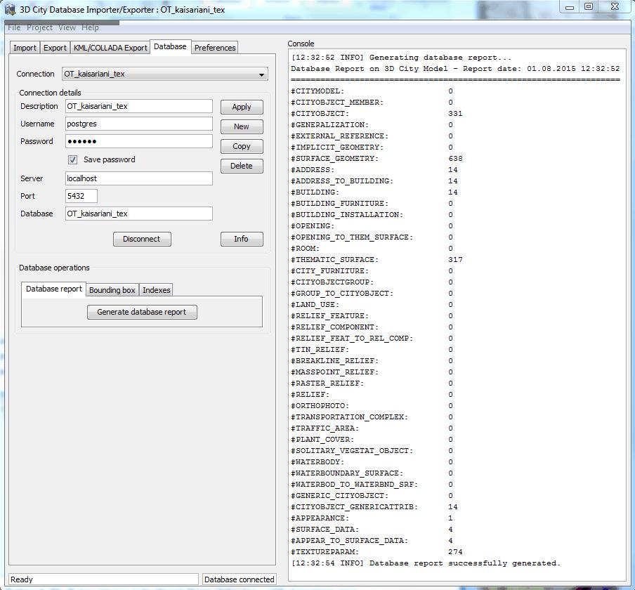635x590 pixels.
Task: Click the #APPEARANCE: report line
Action: (372, 518)
